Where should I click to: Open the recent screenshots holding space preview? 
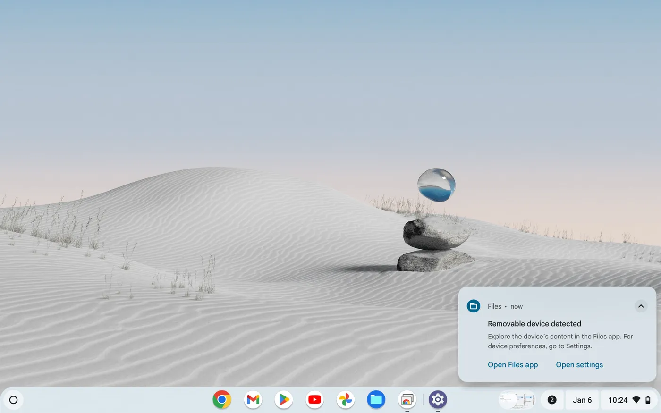(x=517, y=400)
